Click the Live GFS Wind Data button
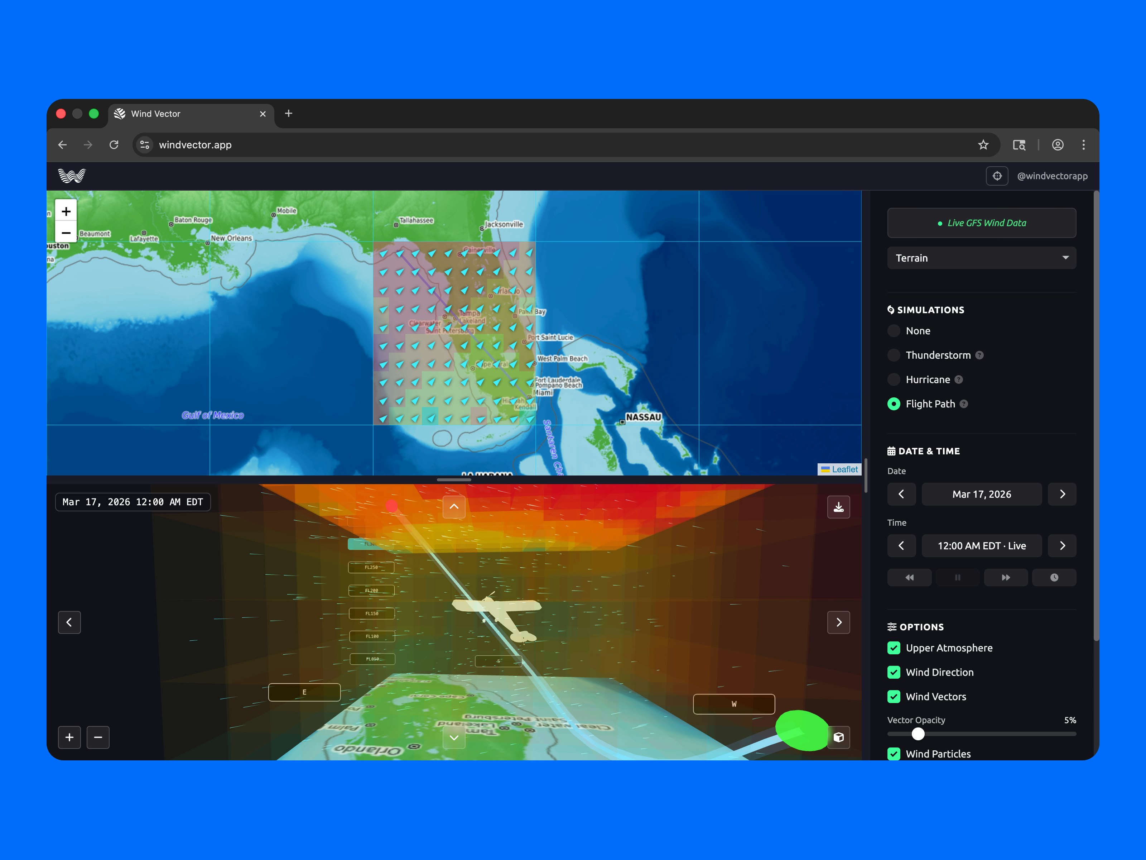Image resolution: width=1146 pixels, height=860 pixels. coord(981,223)
